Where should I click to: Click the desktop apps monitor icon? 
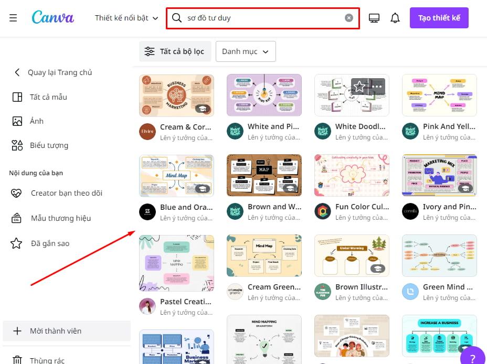[x=374, y=17]
